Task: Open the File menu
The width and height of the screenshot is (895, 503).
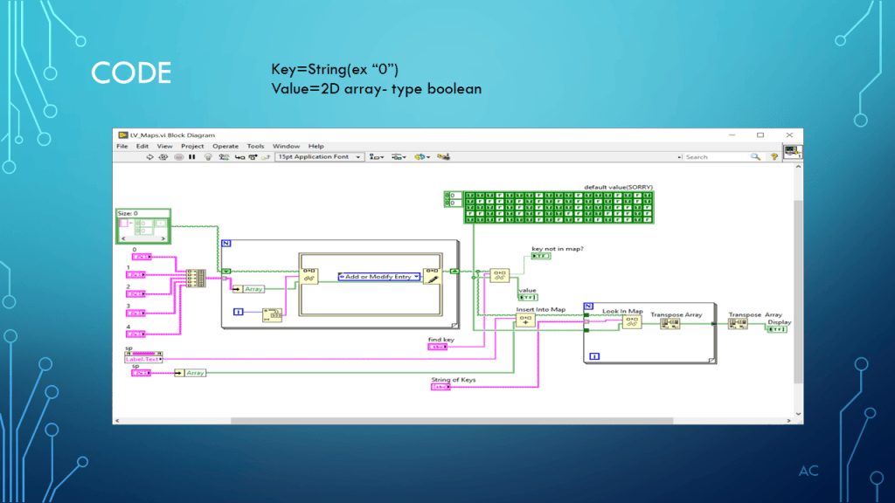Action: [x=122, y=146]
